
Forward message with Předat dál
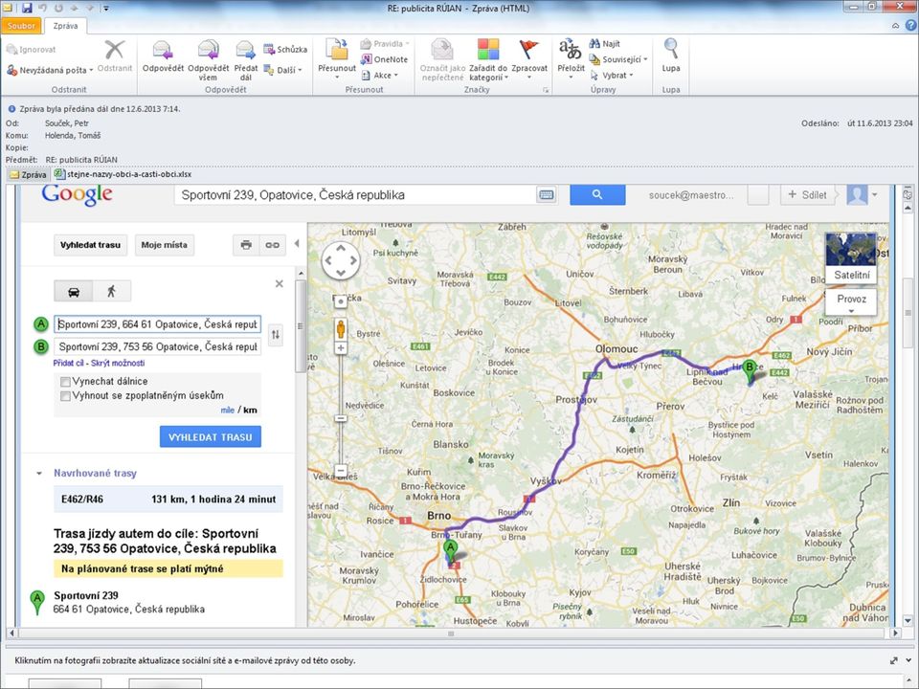pos(246,51)
